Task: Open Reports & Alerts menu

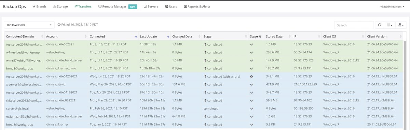Action: pos(197,6)
